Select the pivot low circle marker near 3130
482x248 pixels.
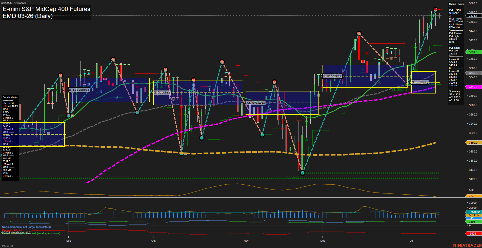[303, 173]
